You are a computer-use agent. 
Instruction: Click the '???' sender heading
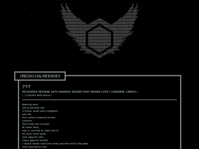click(x=27, y=87)
